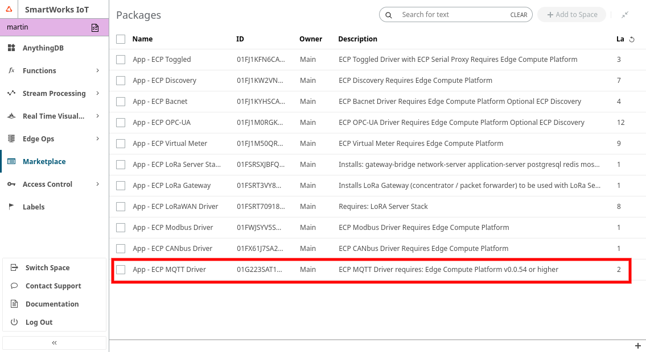The height and width of the screenshot is (352, 646).
Task: Check the App - ECP MQTT Driver checkbox
Action: pyautogui.click(x=121, y=270)
